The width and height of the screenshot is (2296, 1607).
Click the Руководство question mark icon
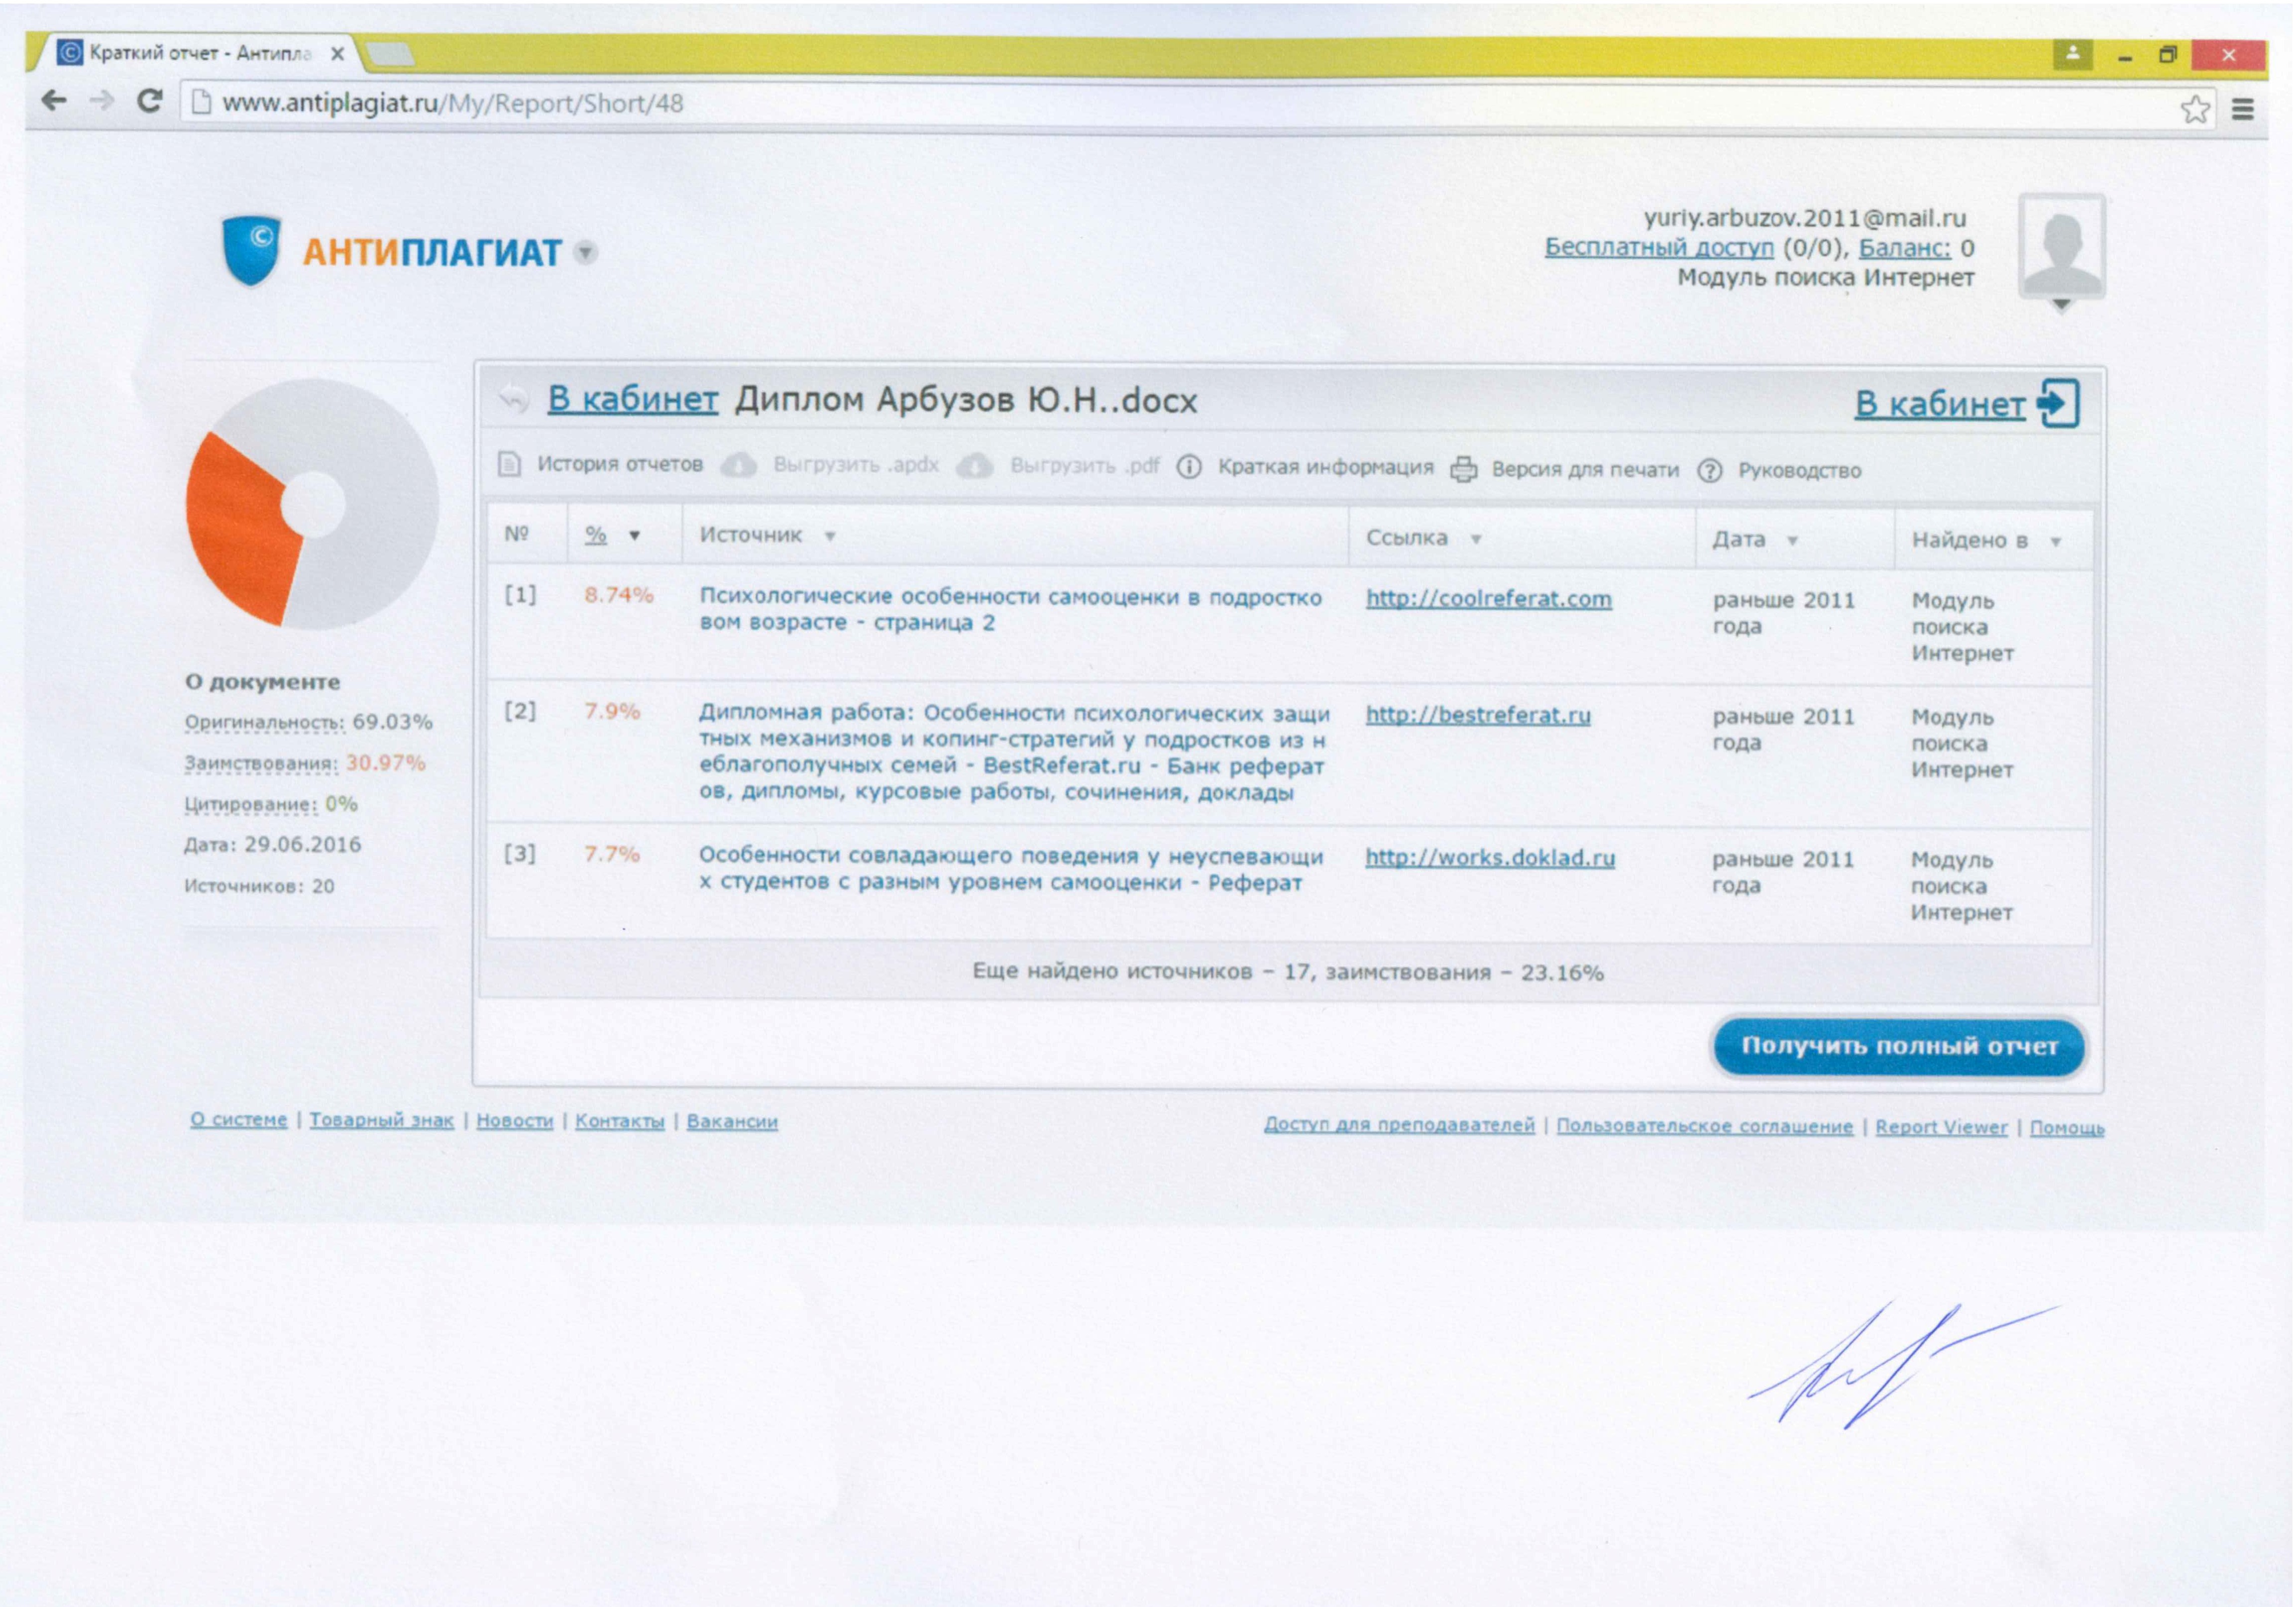tap(1710, 470)
